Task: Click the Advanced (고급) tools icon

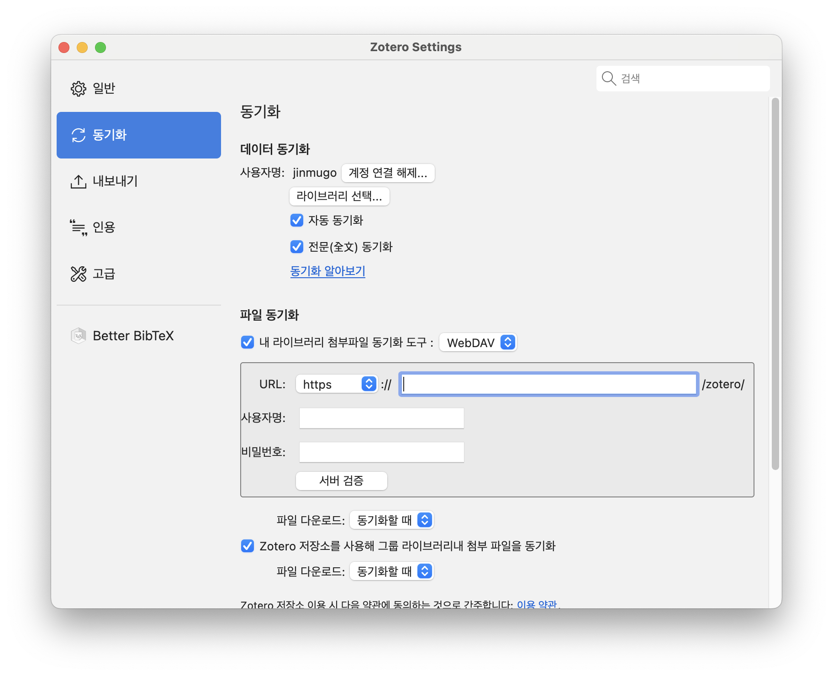Action: [78, 274]
